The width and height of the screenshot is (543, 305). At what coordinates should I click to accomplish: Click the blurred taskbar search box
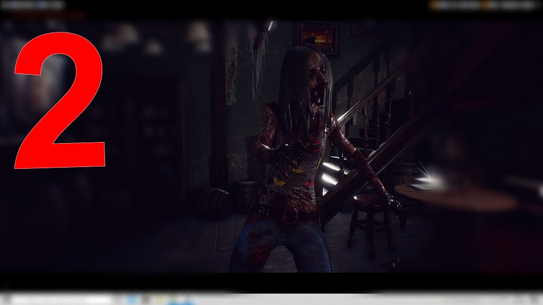[62, 299]
